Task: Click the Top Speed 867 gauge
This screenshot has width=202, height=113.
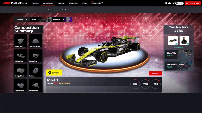Action: pos(135,84)
